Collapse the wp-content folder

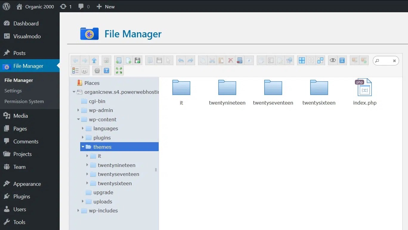tap(78, 119)
